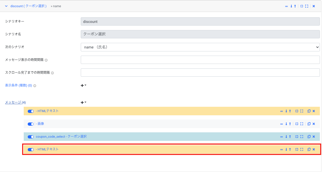Image resolution: width=322 pixels, height=172 pixels.
Task: Focus the メッセージ表示の時間間隔 input field
Action: tap(200, 60)
